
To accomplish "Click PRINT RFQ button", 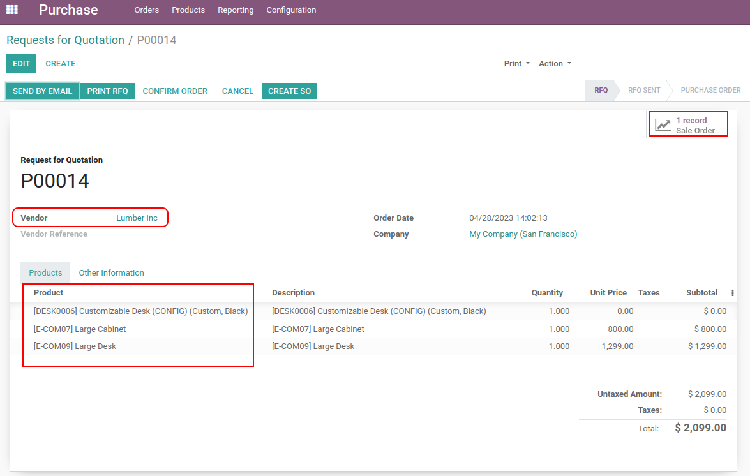I will pyautogui.click(x=107, y=91).
